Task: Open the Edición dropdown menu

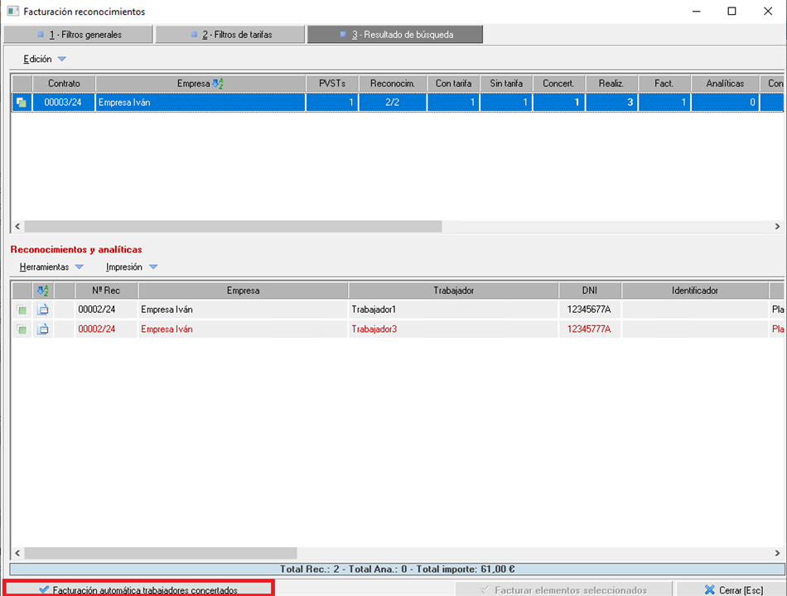Action: pyautogui.click(x=45, y=59)
